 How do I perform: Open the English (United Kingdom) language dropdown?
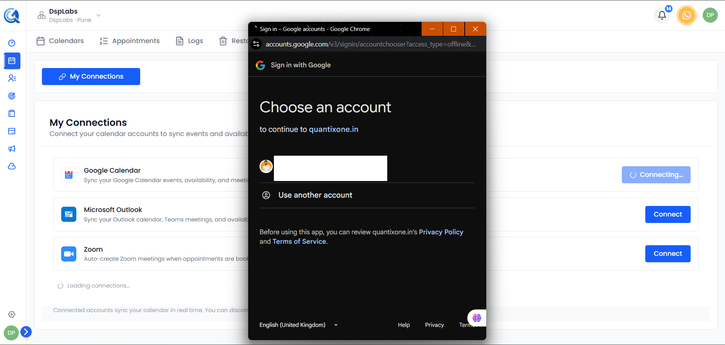298,325
